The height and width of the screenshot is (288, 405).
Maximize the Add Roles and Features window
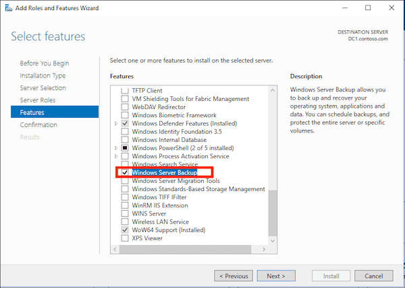(x=367, y=7)
